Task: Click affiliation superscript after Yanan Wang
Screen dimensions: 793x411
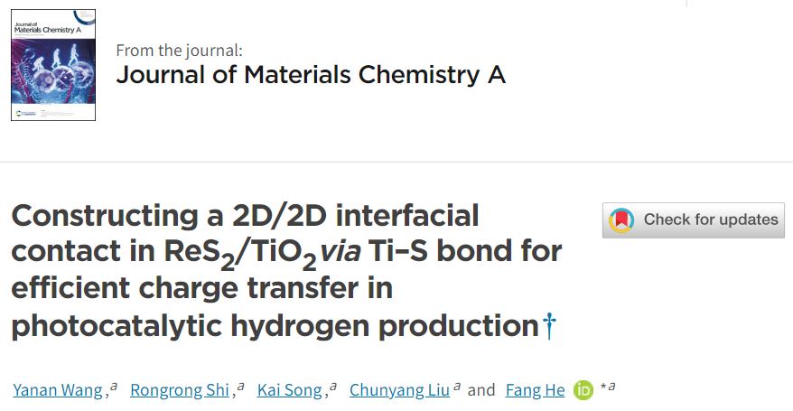Action: 114,387
